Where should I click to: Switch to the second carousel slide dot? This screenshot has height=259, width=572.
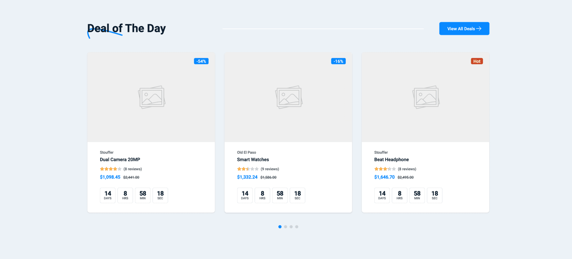pos(286,227)
